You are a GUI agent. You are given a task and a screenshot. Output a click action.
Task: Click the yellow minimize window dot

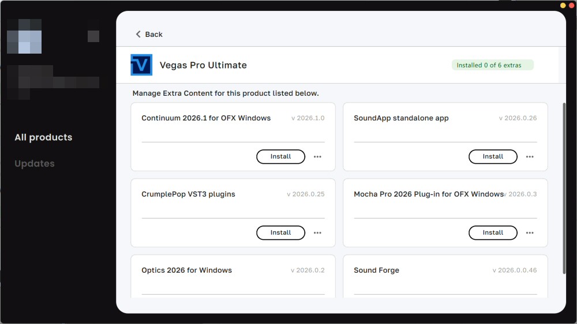563,5
